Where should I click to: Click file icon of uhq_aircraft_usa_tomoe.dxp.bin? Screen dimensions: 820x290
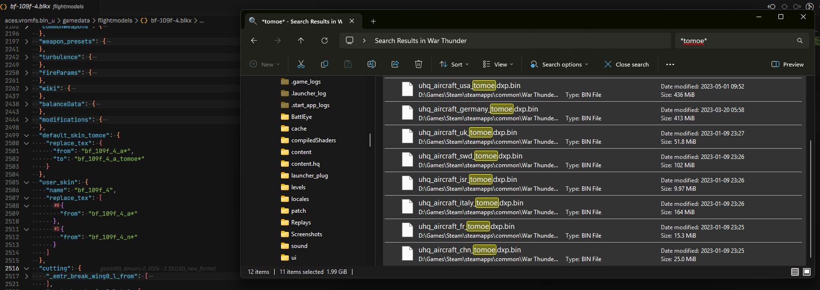[x=407, y=89]
